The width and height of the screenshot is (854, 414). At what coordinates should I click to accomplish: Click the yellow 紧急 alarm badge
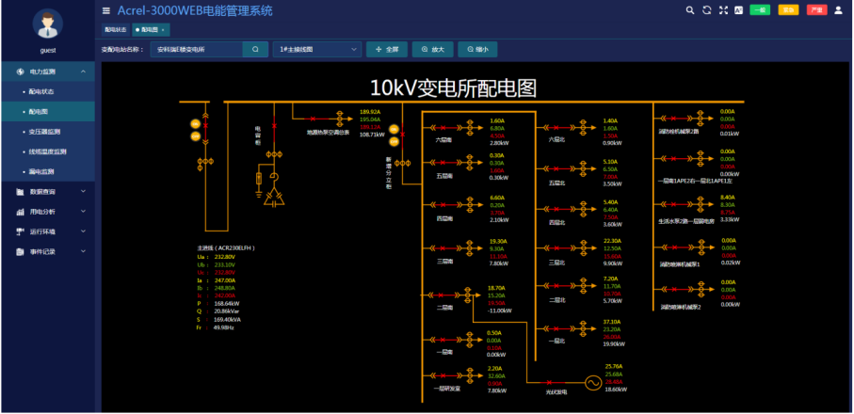[788, 10]
